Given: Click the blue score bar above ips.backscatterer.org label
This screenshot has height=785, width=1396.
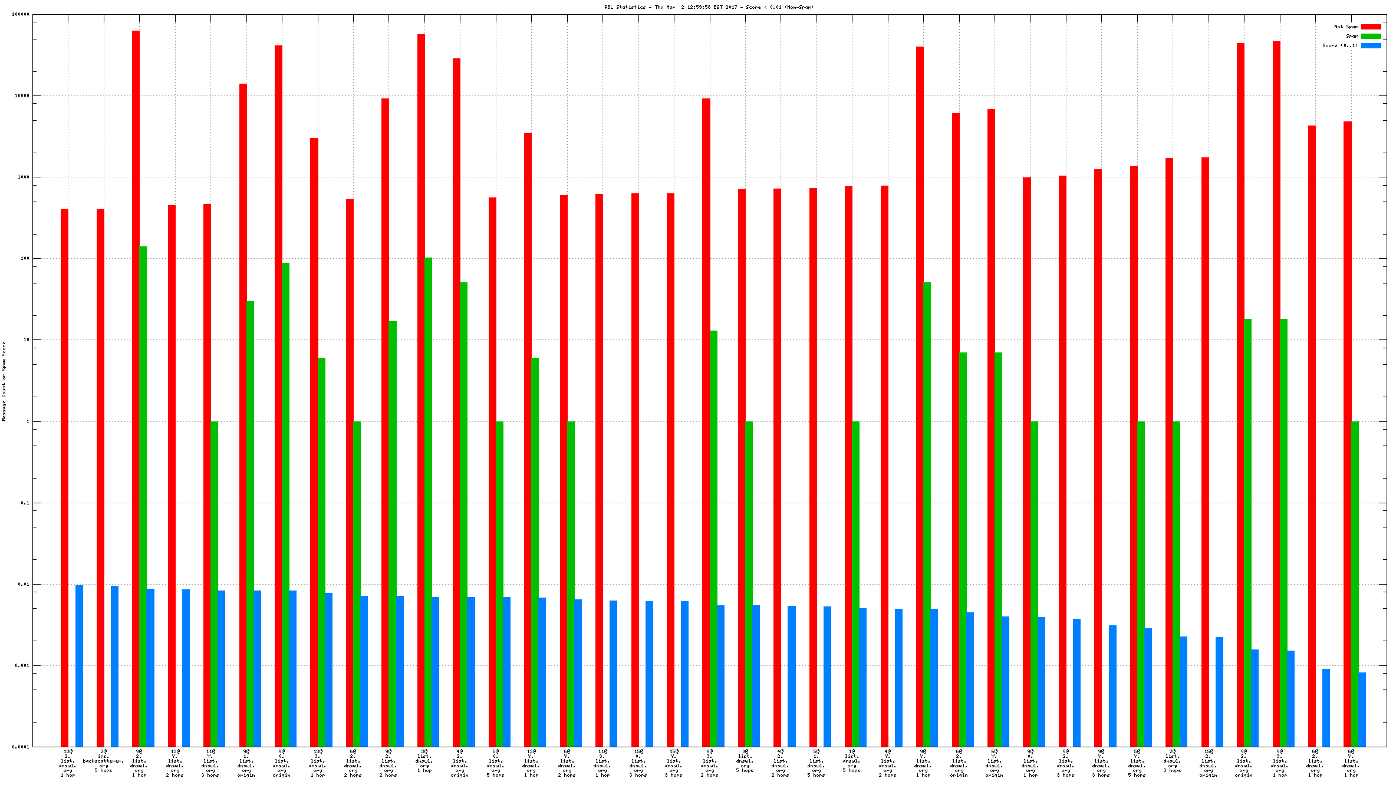Looking at the screenshot, I should coord(114,666).
